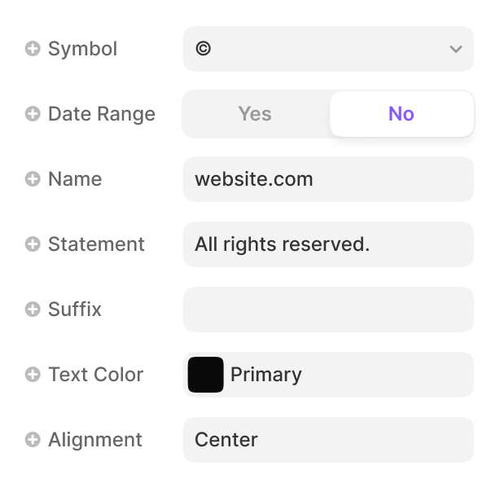
Task: Open the Alignment Center dropdown
Action: pos(327,440)
